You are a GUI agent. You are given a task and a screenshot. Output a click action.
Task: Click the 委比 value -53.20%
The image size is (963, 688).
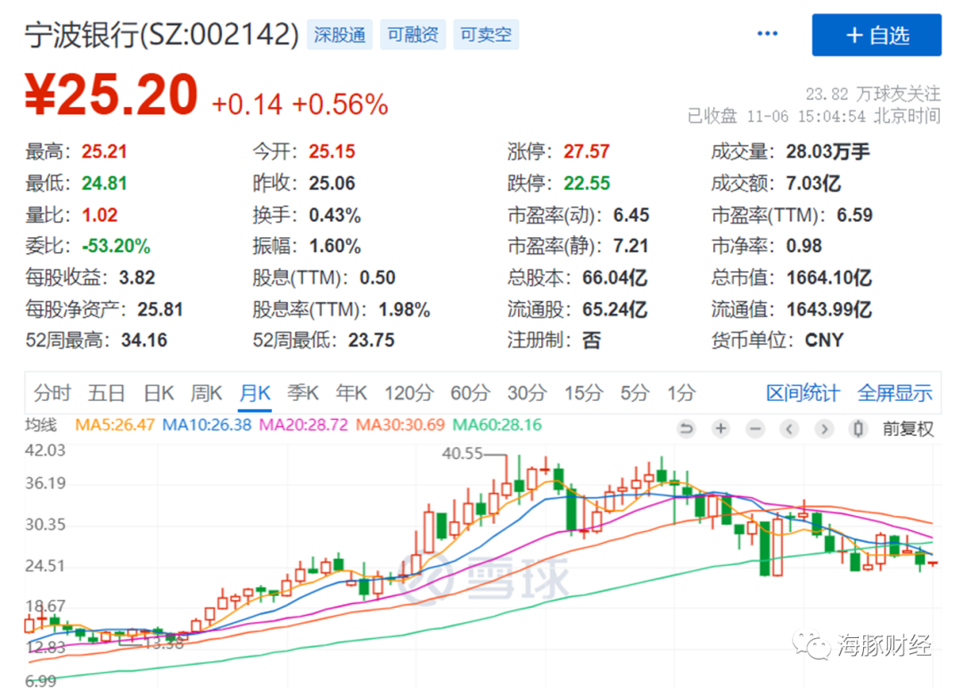tap(116, 246)
